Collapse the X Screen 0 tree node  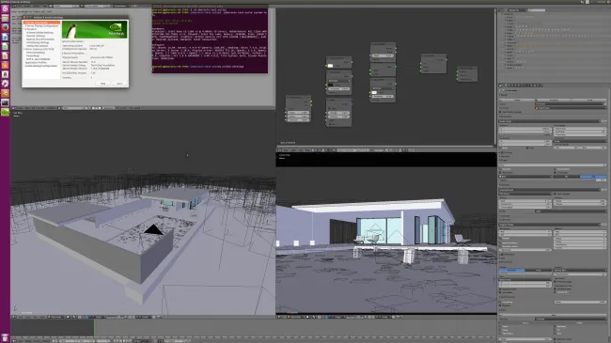tap(24, 29)
